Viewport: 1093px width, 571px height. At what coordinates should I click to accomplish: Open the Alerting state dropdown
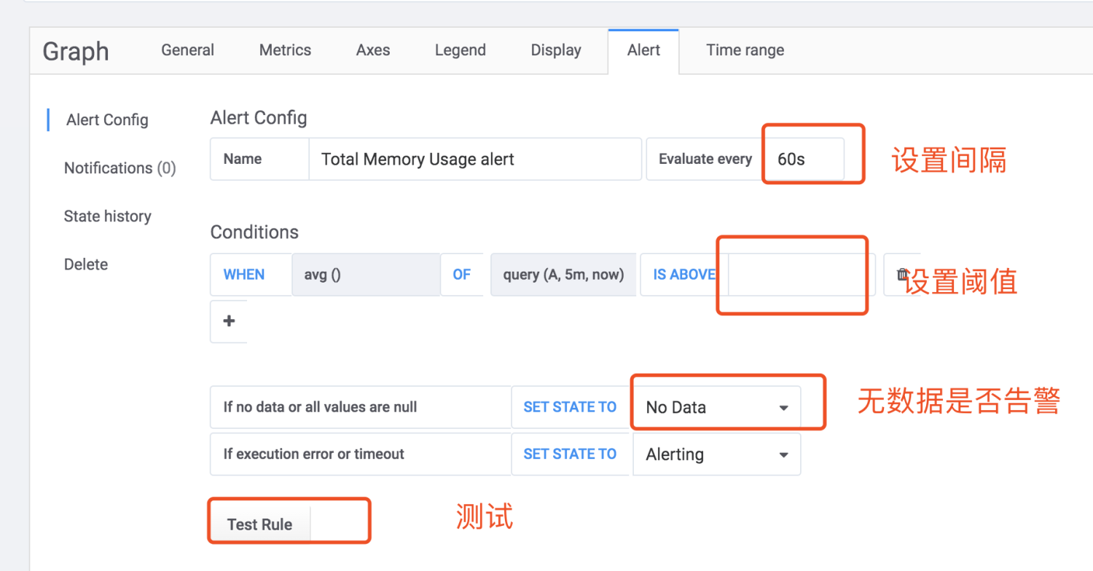716,454
